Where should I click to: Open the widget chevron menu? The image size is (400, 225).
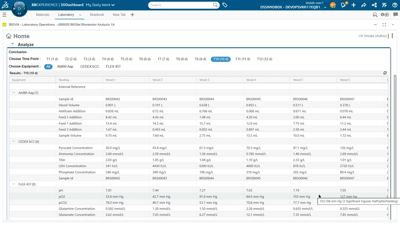tap(393, 25)
